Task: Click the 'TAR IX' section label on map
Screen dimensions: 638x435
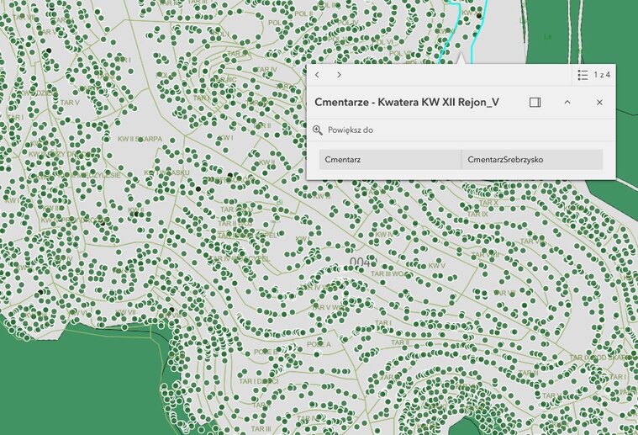Action: coord(477,215)
